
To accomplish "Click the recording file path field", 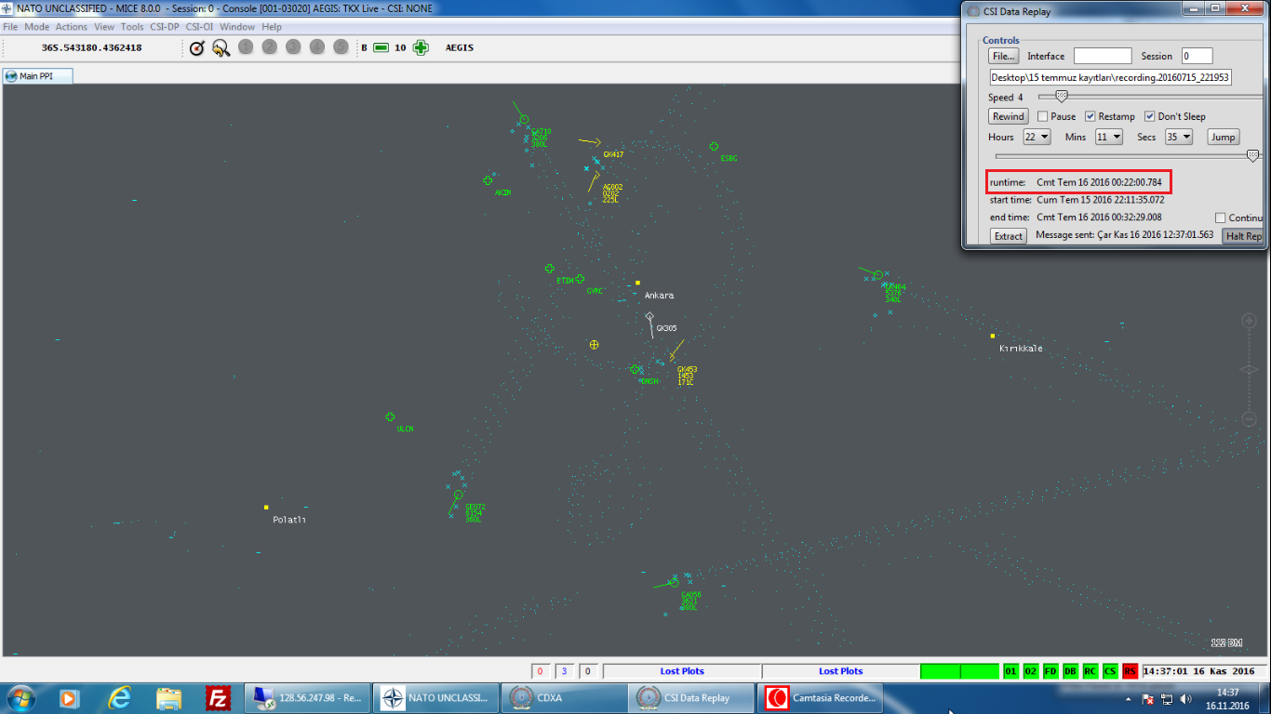I will coord(1110,77).
